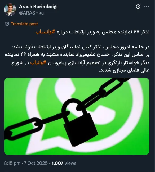Click the Grok icon next to Translate post
Viewport: 155px width, 172px height.
coord(7,24)
